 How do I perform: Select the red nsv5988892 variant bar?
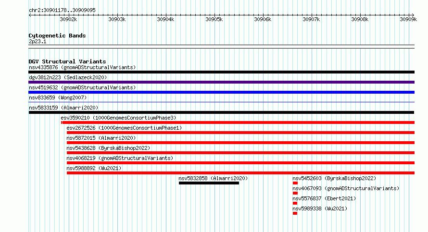(x=241, y=173)
